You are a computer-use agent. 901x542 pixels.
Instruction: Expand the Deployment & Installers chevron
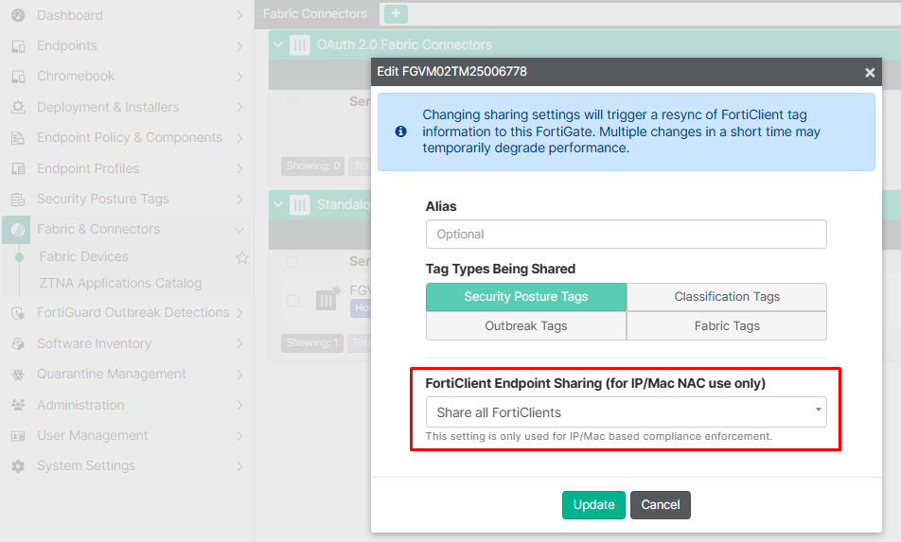pos(239,108)
